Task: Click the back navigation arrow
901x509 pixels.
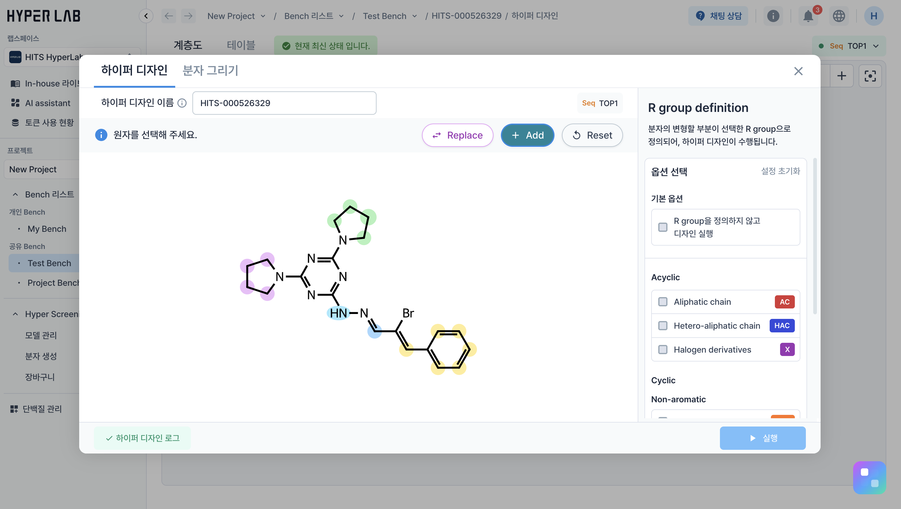Action: [168, 16]
